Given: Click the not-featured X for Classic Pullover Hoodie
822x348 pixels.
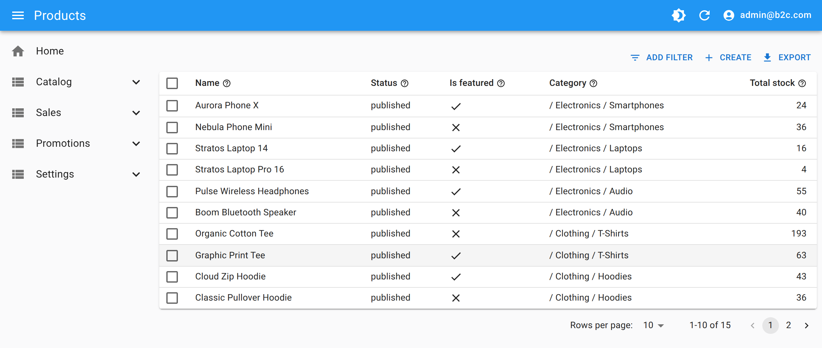Looking at the screenshot, I should coord(456,298).
